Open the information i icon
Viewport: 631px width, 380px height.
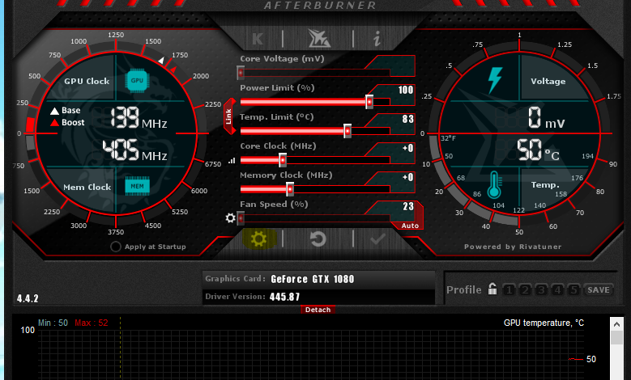click(377, 39)
